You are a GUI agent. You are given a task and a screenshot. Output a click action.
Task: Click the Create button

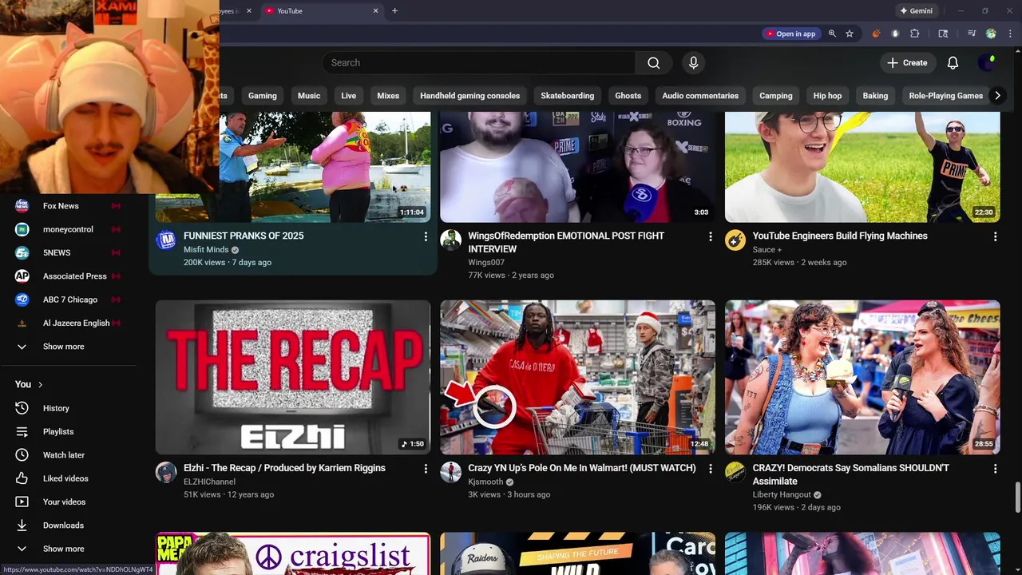point(907,63)
